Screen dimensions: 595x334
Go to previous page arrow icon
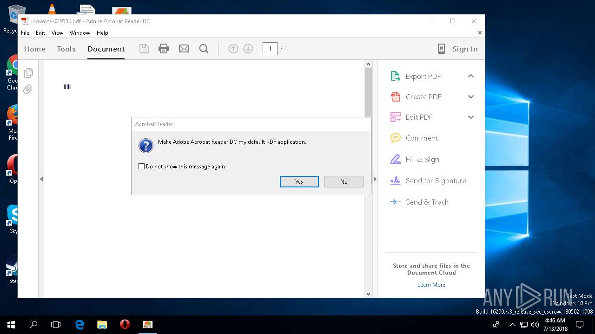pos(233,49)
